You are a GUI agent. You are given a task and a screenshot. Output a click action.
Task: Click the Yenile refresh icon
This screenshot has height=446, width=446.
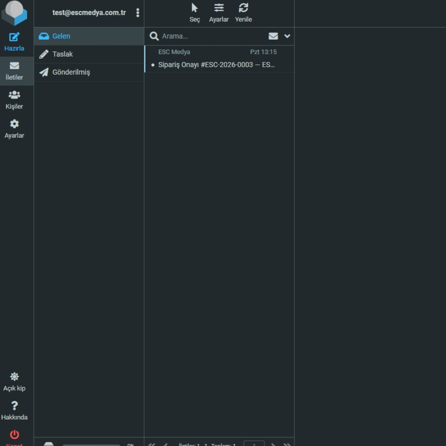coord(243,8)
